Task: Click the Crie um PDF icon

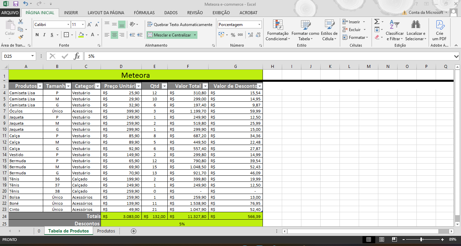Action: pyautogui.click(x=439, y=30)
